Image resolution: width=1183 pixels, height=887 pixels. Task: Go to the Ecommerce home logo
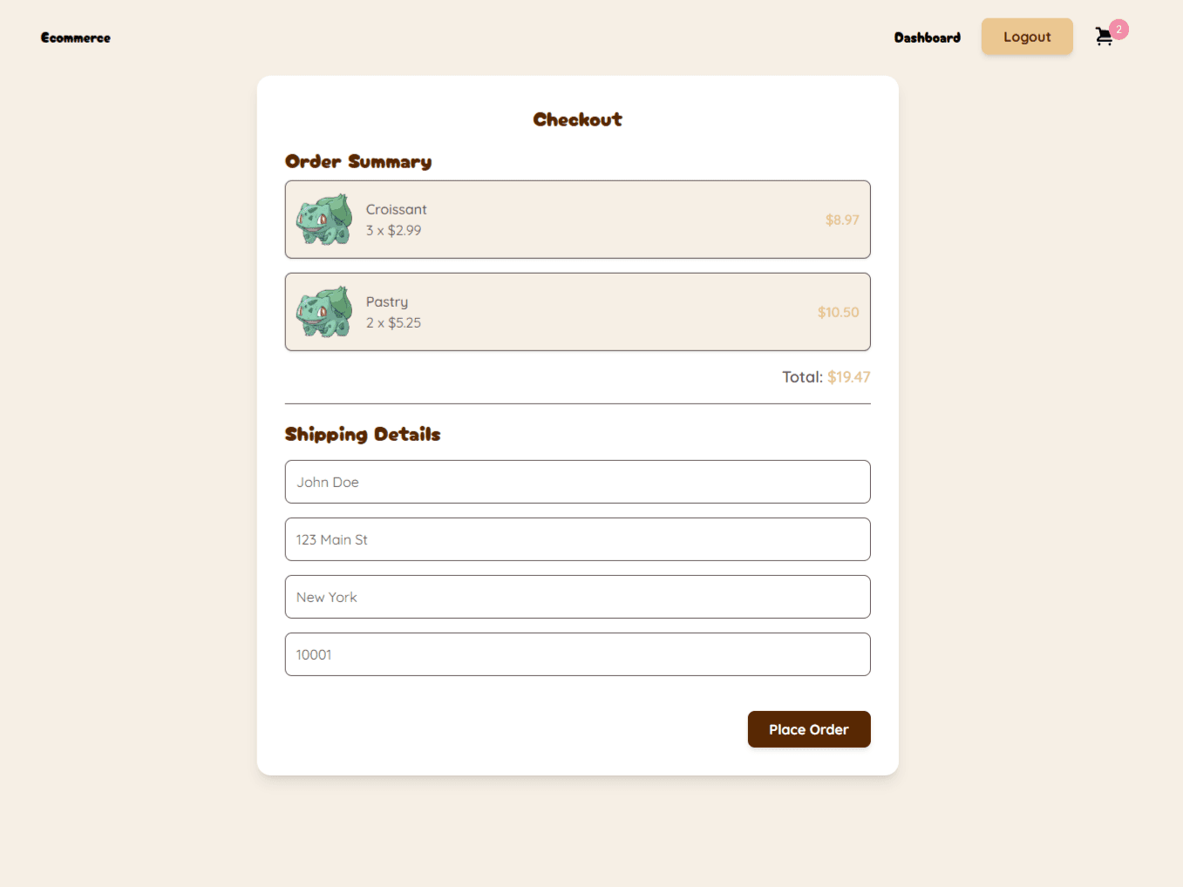(x=76, y=37)
